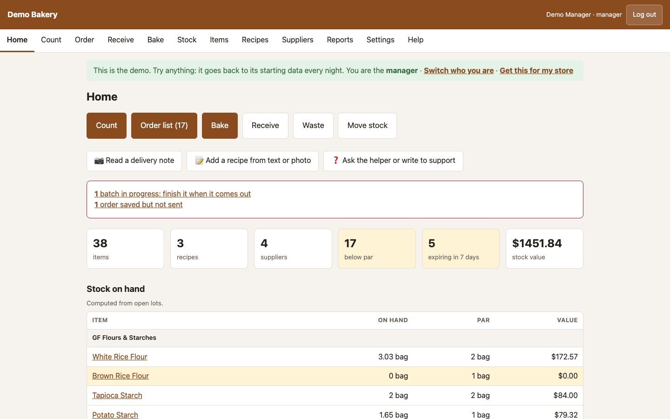The width and height of the screenshot is (670, 419).
Task: Open the Potato Starch item link
Action: (x=115, y=415)
